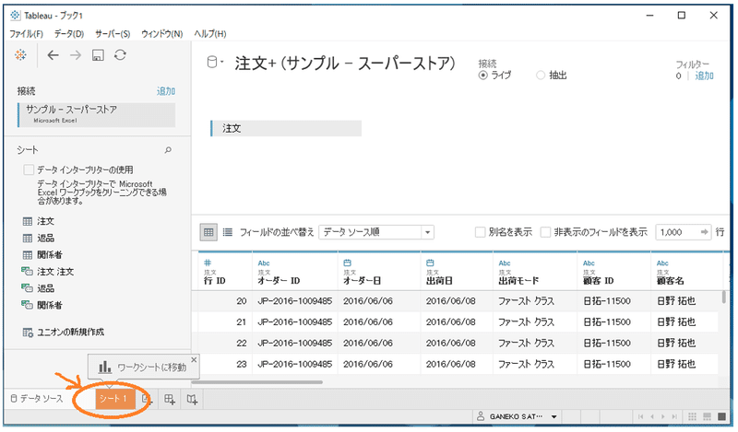Click the 顧客名 column header

pyautogui.click(x=686, y=271)
